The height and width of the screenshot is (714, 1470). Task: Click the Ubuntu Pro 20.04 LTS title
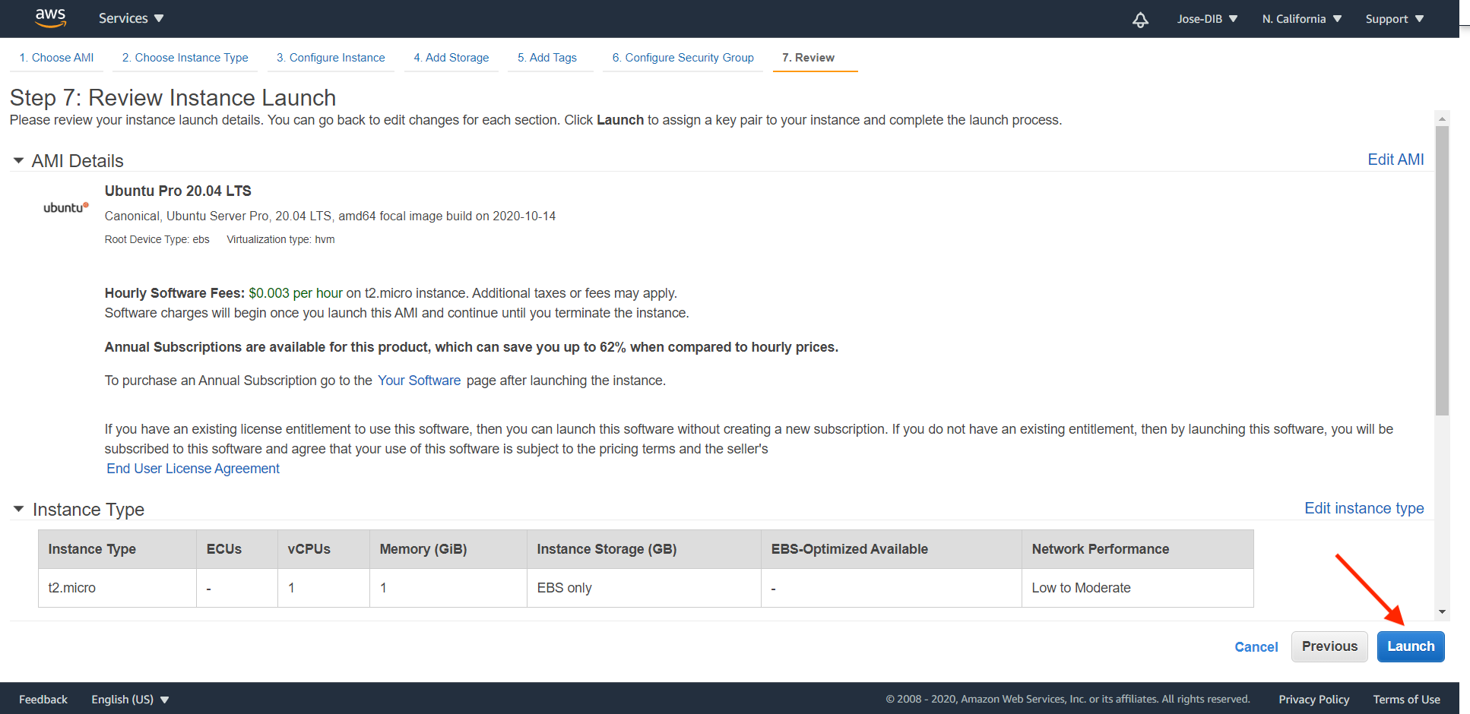178,191
